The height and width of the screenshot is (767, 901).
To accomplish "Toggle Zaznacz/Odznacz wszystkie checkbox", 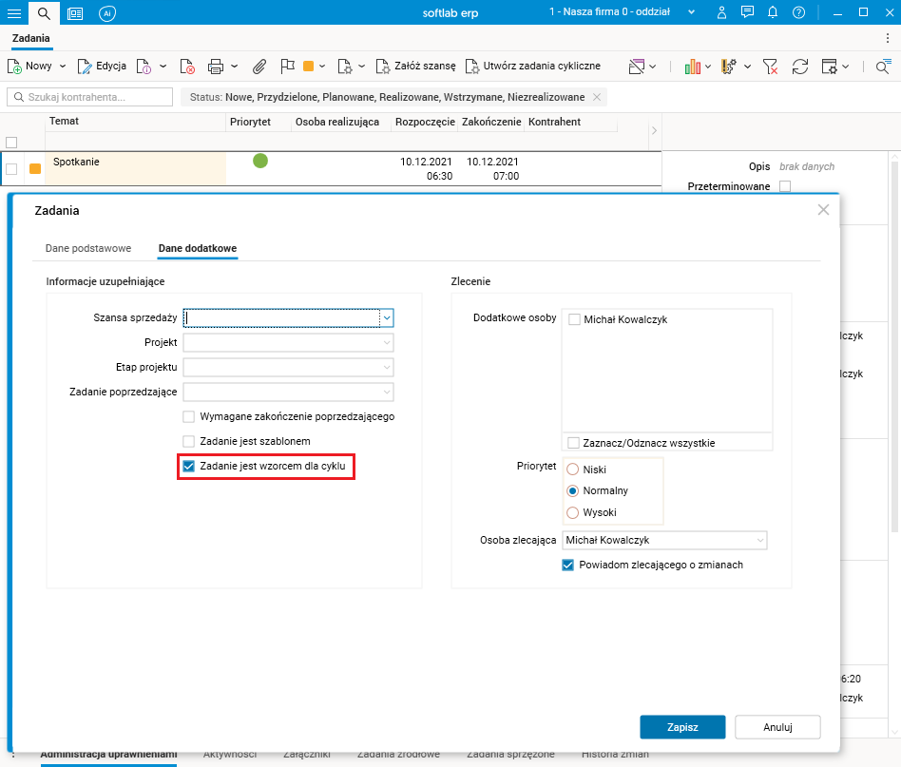I will 573,443.
